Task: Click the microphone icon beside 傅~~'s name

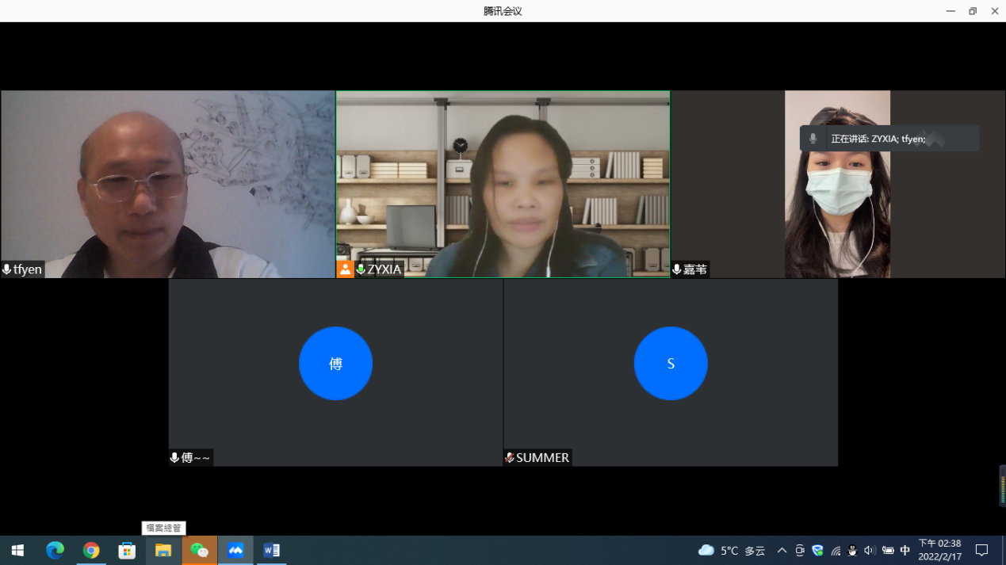Action: [x=174, y=458]
